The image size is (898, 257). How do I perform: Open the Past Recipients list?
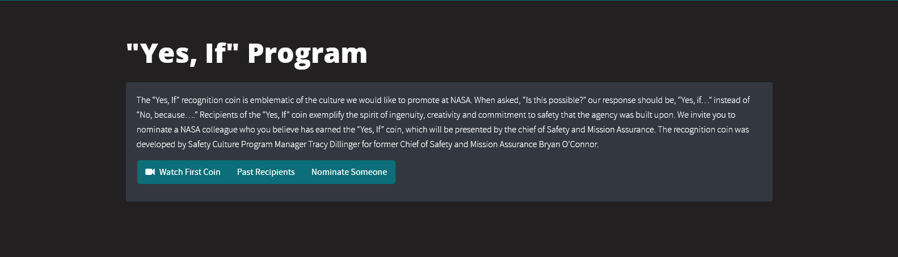(266, 172)
